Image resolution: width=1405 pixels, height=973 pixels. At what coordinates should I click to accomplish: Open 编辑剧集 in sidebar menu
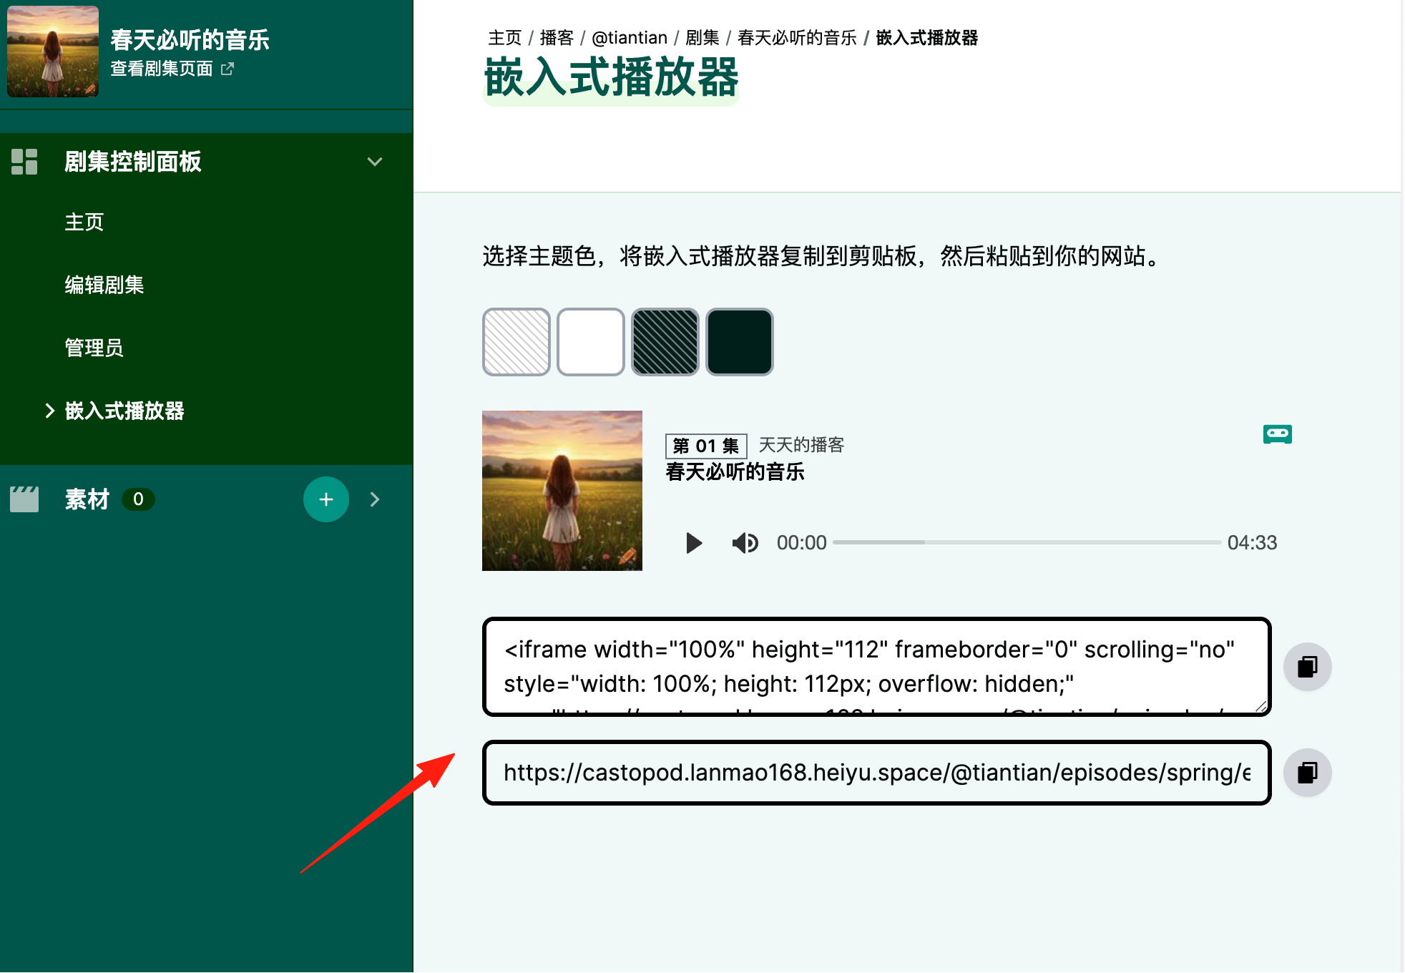(x=104, y=285)
